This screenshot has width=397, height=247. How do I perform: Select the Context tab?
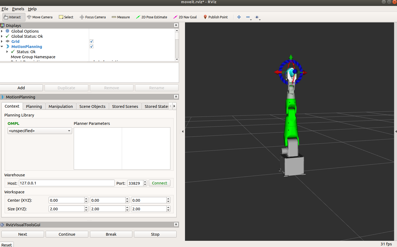[12, 106]
